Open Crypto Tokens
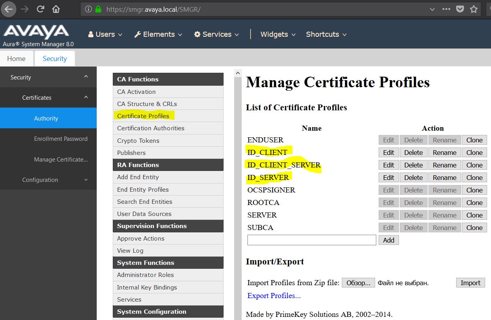The height and width of the screenshot is (320, 491). tap(168, 140)
